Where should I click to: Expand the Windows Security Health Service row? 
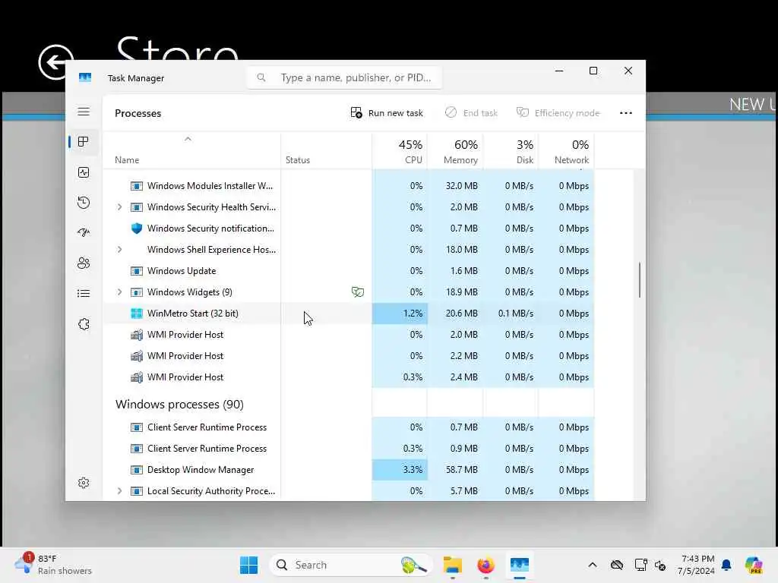click(119, 207)
